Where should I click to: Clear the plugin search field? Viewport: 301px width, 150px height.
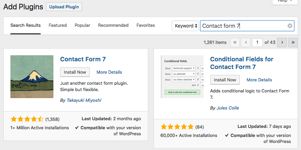(x=290, y=26)
